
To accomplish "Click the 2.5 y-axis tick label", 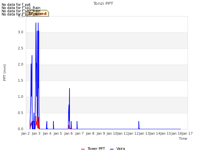I will [21, 48].
